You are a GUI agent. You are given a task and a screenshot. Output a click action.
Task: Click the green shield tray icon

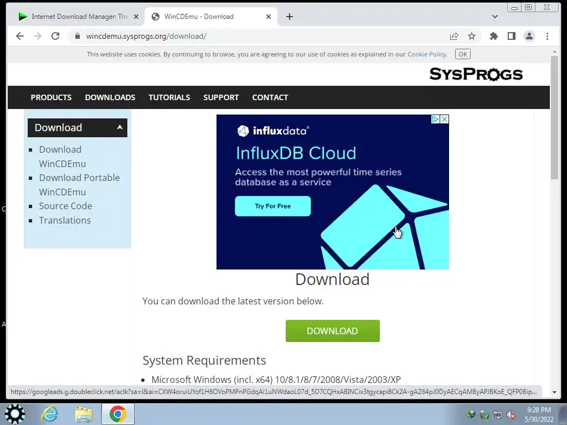point(484,415)
